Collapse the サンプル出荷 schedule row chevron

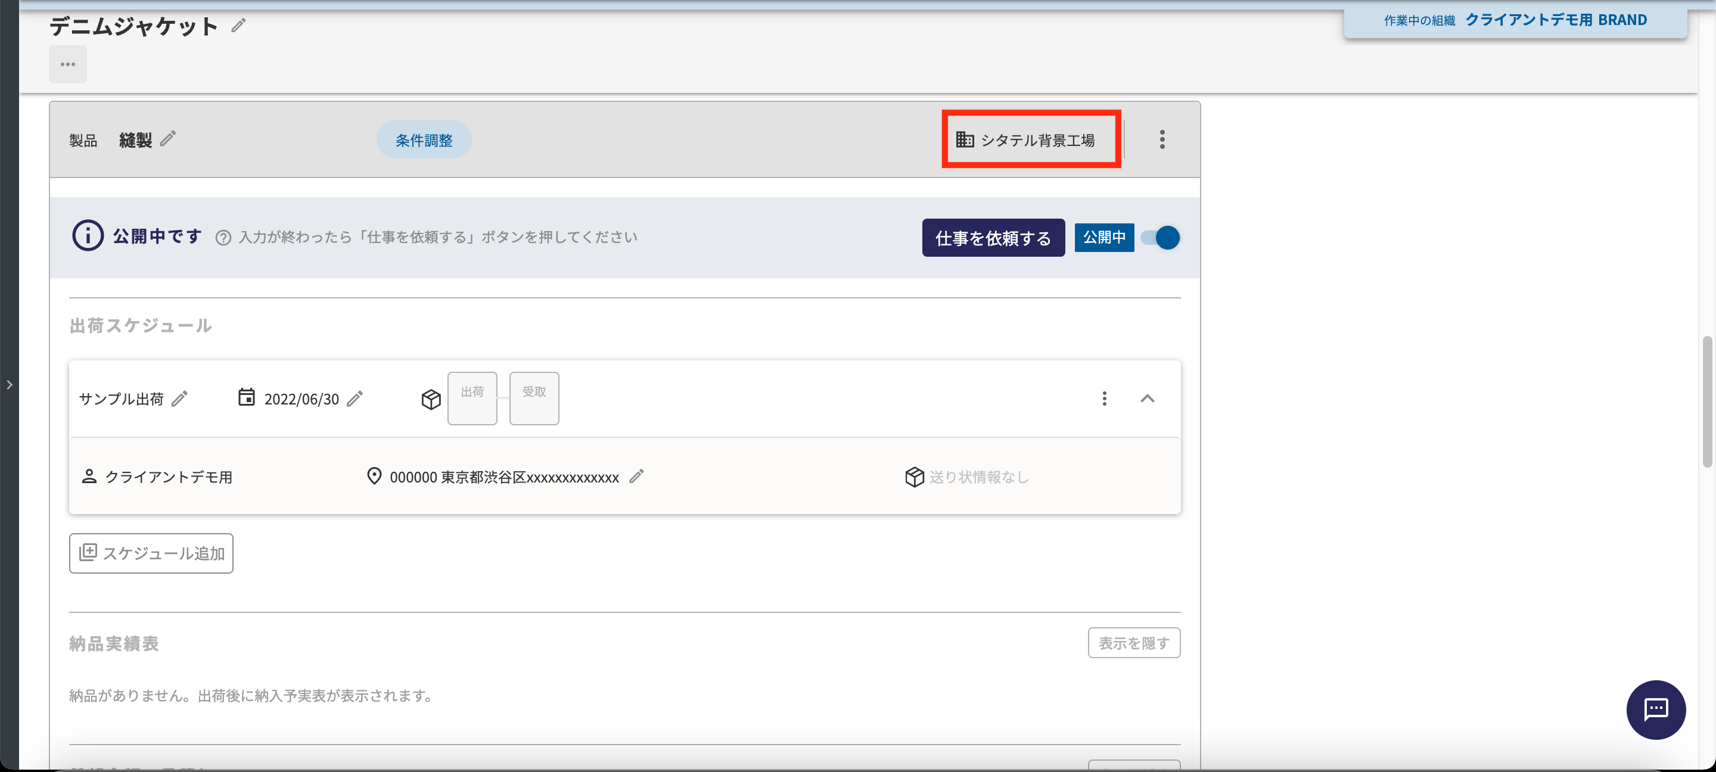1147,399
